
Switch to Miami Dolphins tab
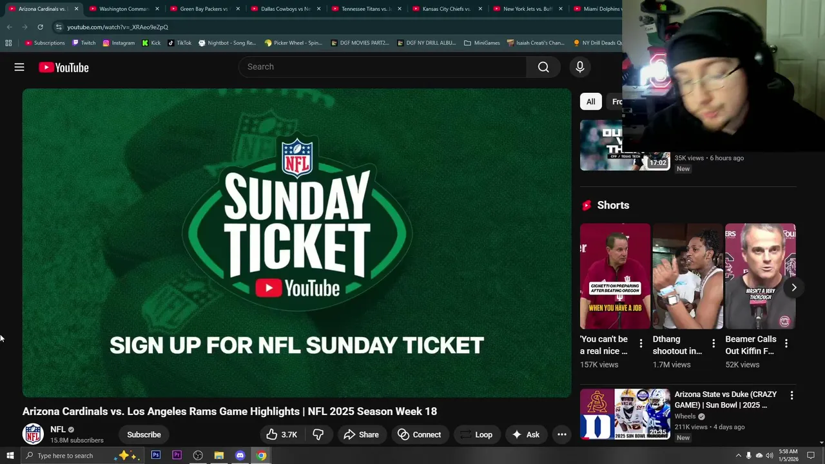click(x=596, y=9)
